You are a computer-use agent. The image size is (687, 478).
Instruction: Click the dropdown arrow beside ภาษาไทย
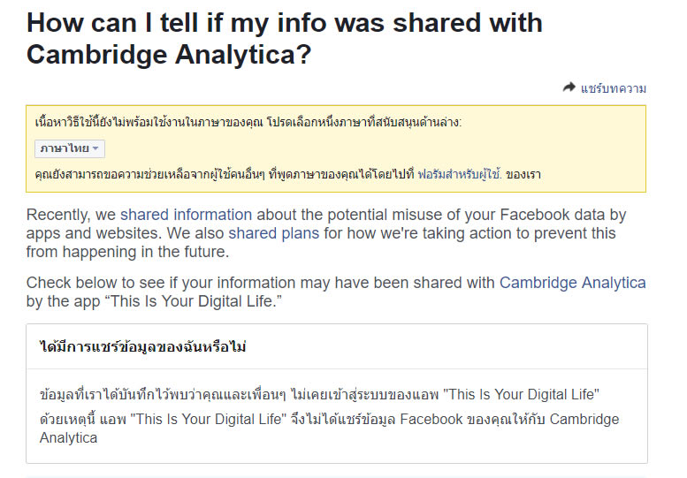coord(95,148)
